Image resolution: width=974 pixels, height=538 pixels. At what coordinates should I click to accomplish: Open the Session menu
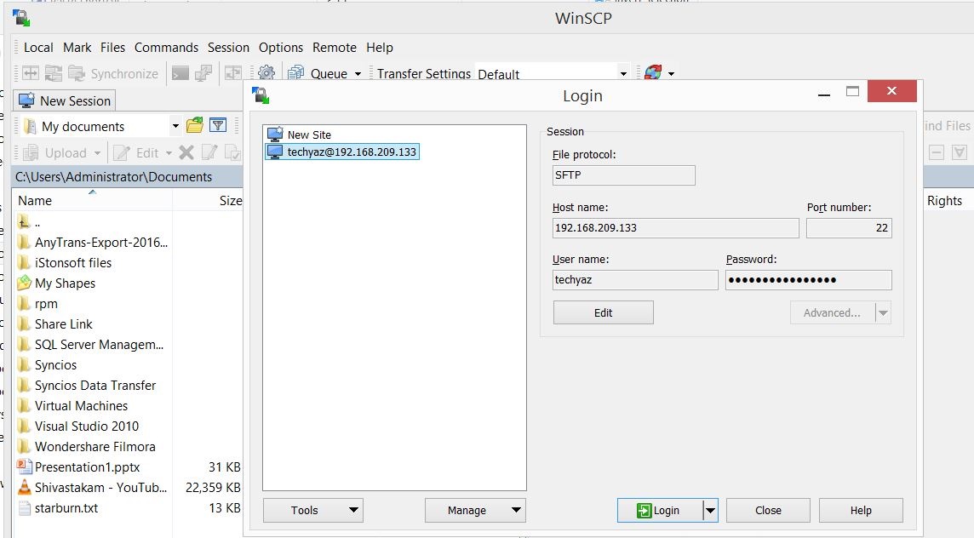point(228,48)
